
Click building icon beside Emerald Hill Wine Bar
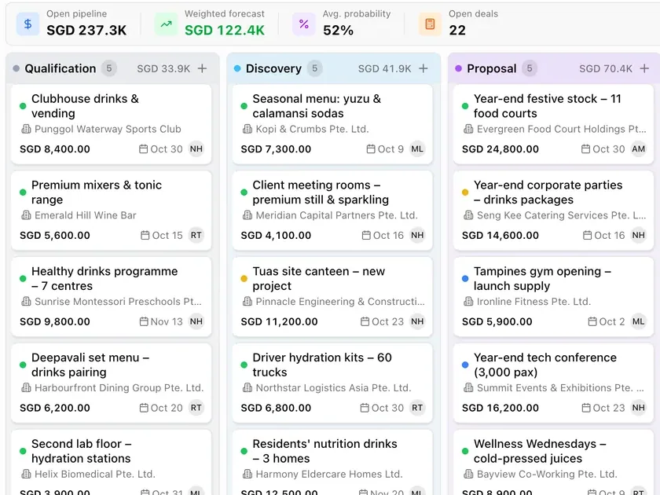[26, 215]
